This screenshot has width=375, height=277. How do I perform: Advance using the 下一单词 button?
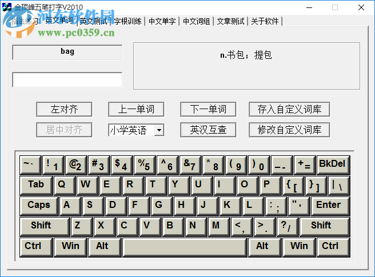(208, 109)
